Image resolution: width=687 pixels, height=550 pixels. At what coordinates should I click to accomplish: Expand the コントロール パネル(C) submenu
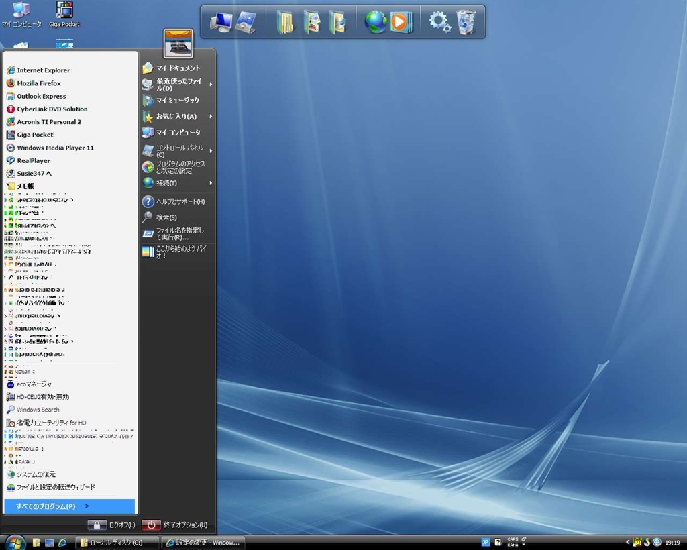(178, 151)
